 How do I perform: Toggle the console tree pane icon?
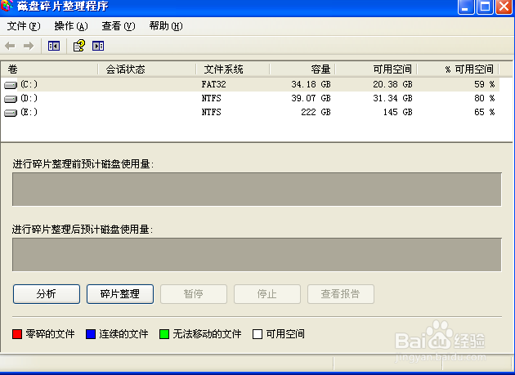point(54,46)
